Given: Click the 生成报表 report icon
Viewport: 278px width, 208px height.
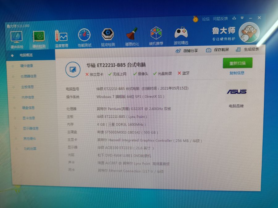Looking at the screenshot, I should point(238,49).
